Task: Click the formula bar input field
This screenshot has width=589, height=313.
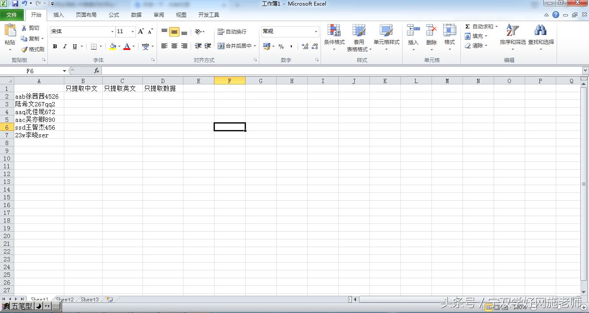Action: 342,71
